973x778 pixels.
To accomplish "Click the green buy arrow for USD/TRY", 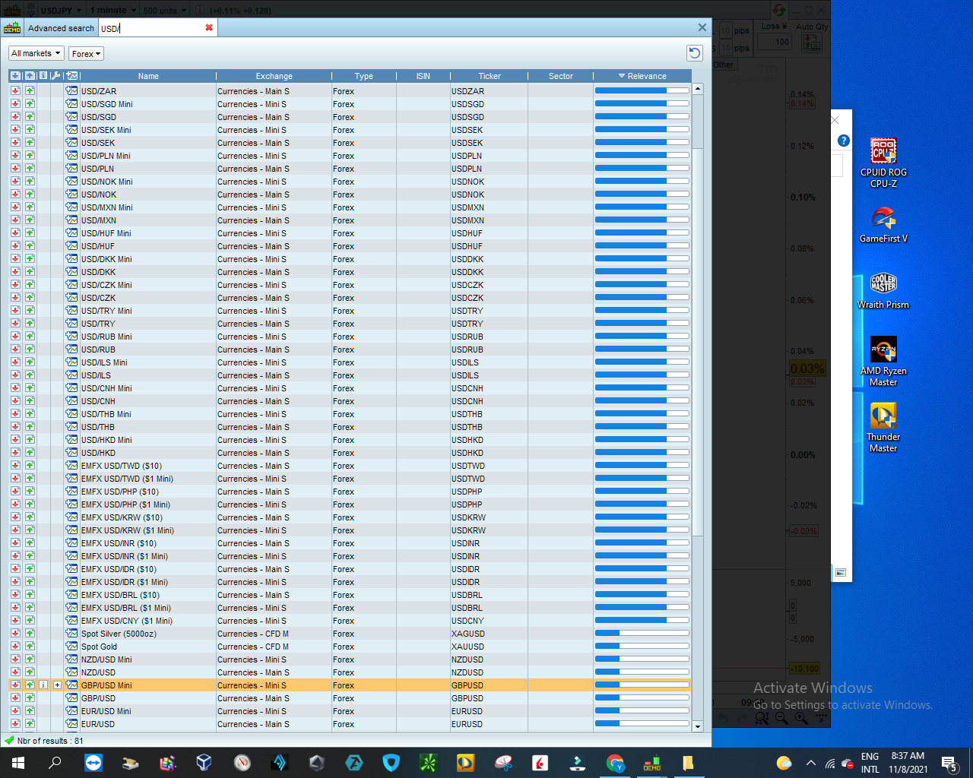I will (x=30, y=323).
